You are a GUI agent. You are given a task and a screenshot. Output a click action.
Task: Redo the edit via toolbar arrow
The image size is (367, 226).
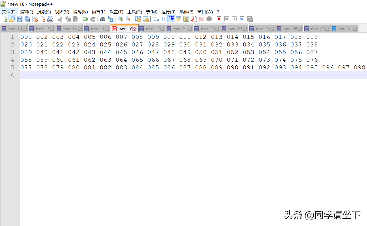(x=93, y=19)
